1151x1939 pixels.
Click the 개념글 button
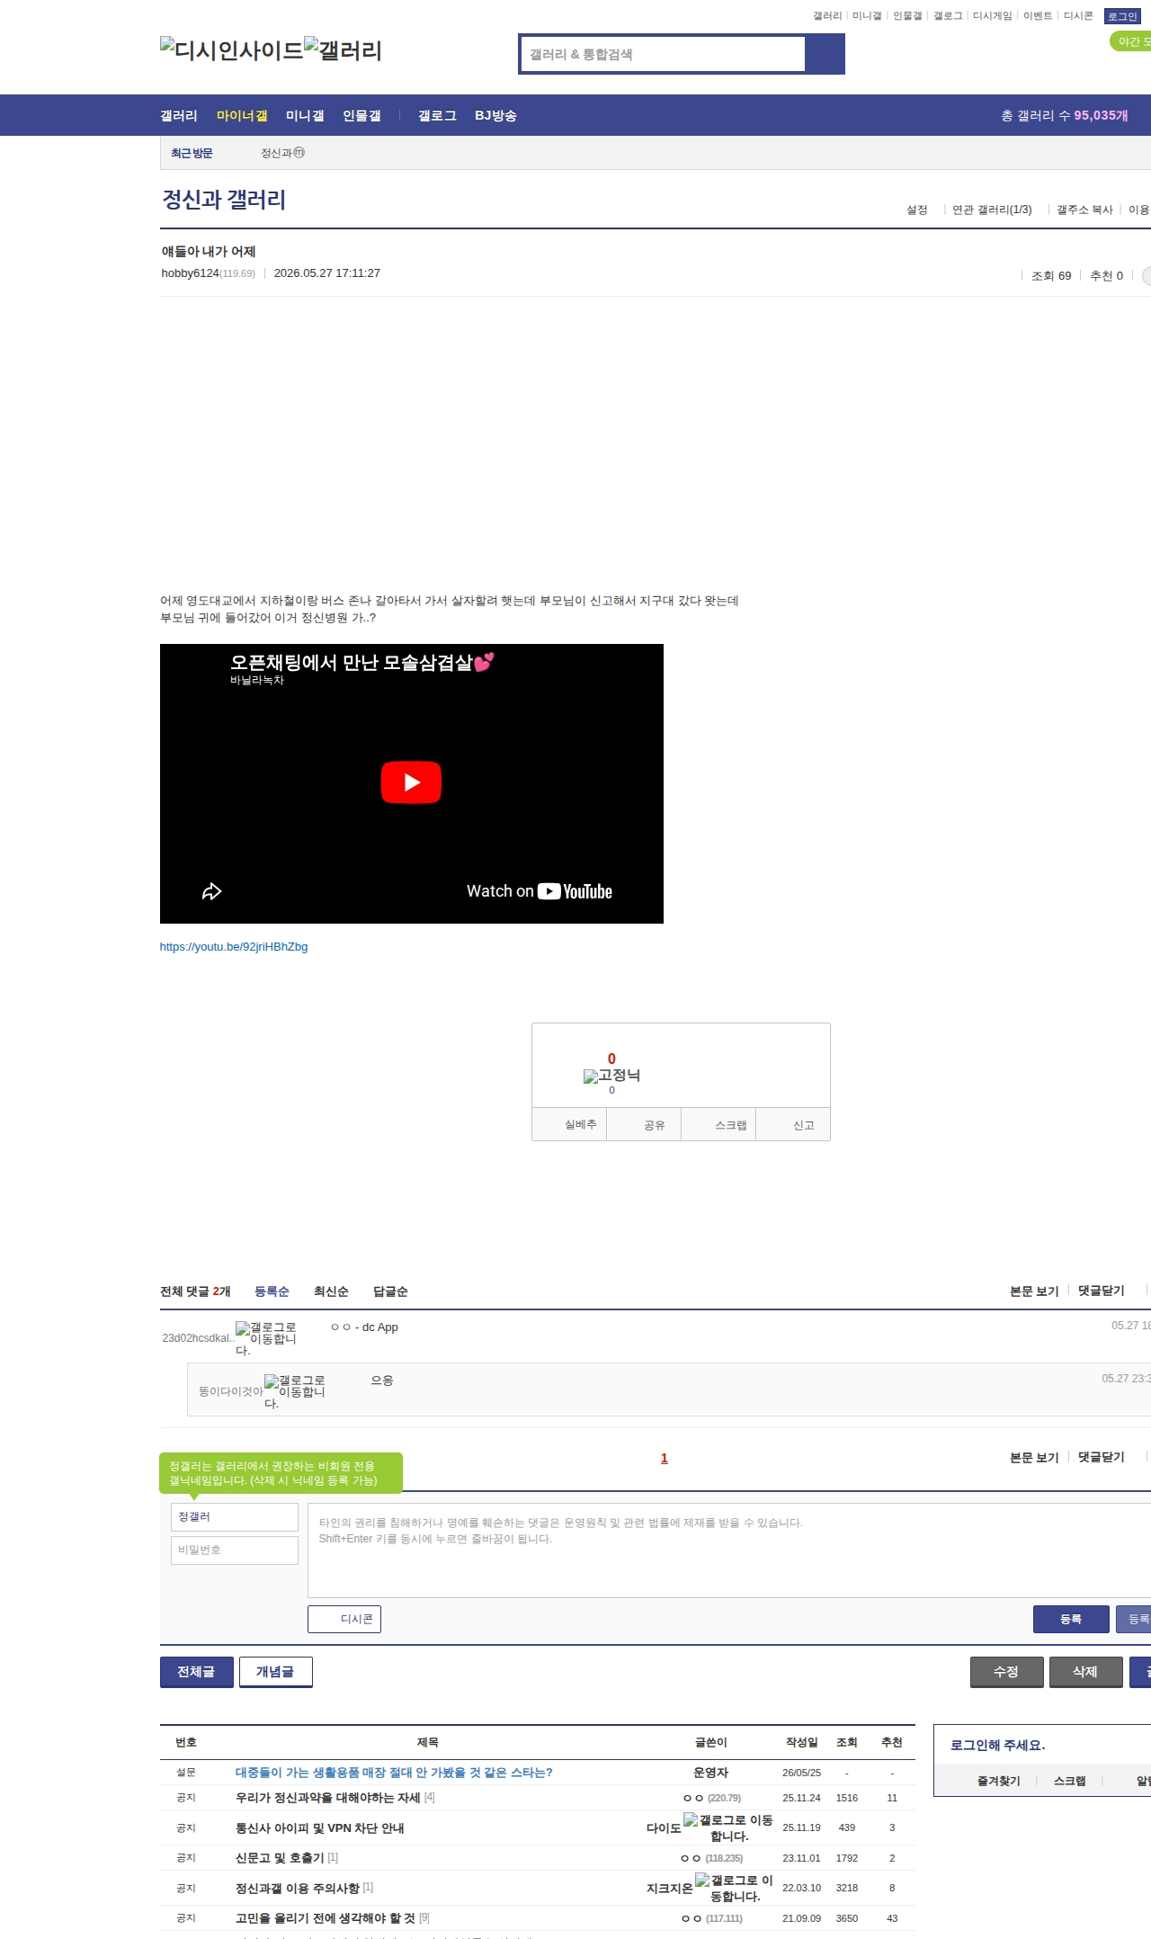[x=276, y=1672]
